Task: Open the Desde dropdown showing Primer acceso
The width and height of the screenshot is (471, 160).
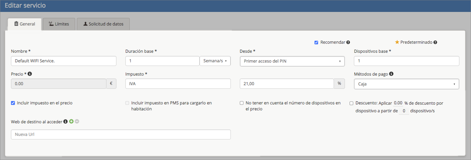Action: coord(292,61)
